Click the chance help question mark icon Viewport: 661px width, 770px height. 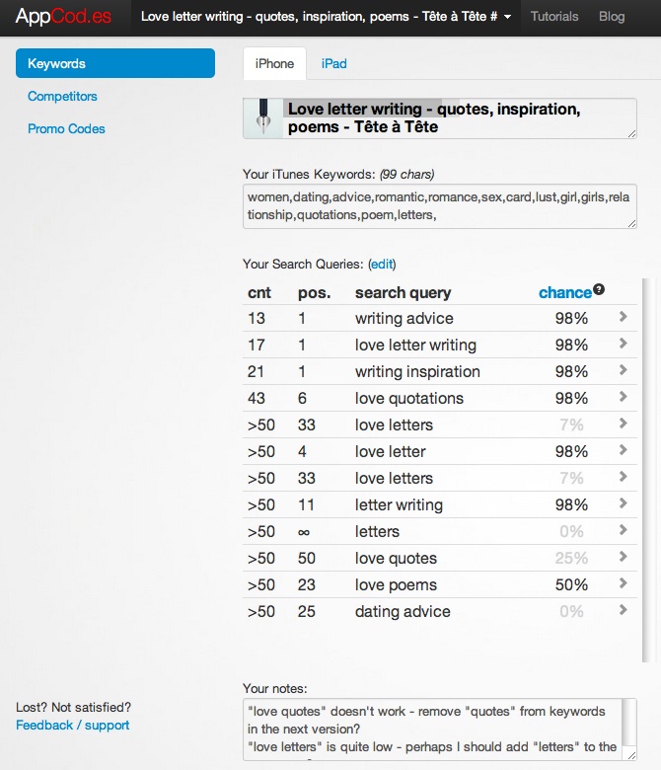598,289
